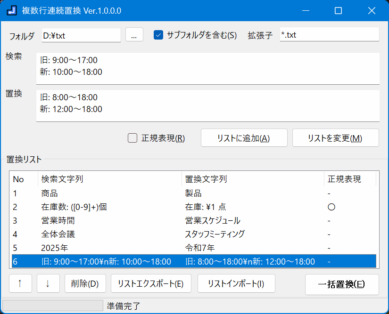
Task: Focus the フォルダ path input field
Action: (81, 35)
